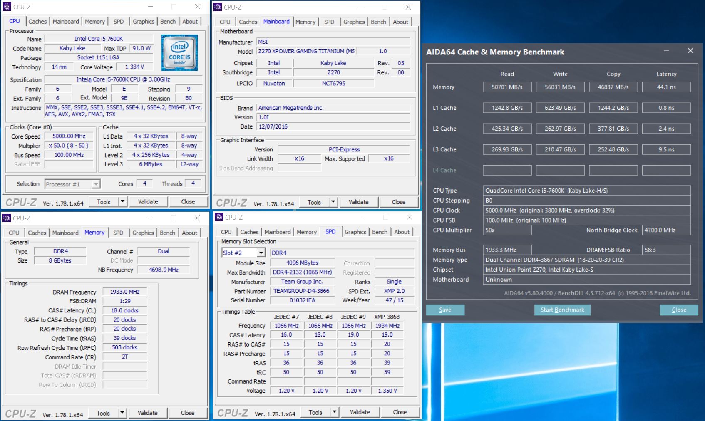
Task: Click Mainboard Model field Z270 XPOWER GAMING TITANIUM
Action: pos(306,51)
